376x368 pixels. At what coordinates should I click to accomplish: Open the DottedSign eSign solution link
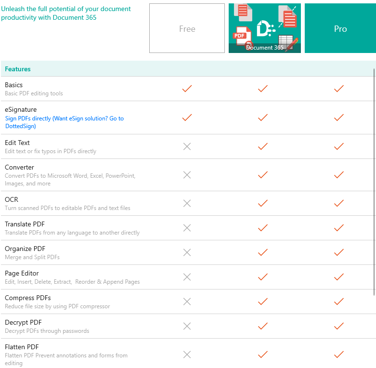coord(64,122)
